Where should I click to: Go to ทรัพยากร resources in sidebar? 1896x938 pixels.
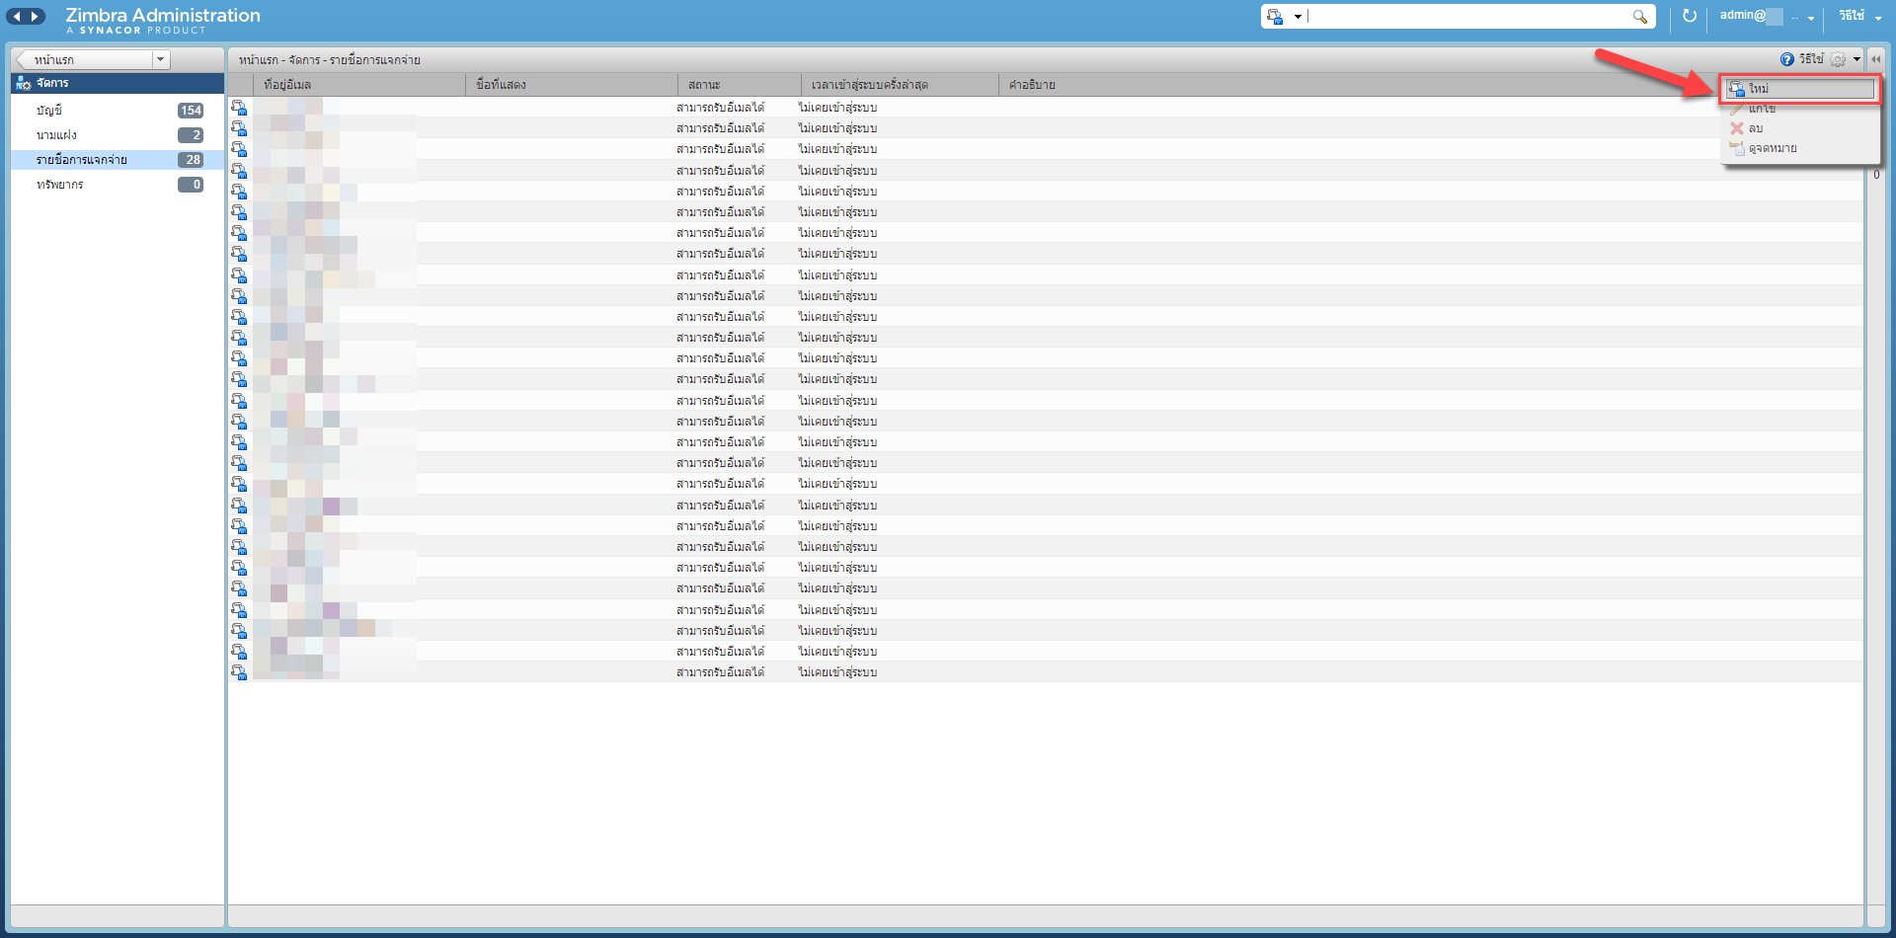click(59, 185)
